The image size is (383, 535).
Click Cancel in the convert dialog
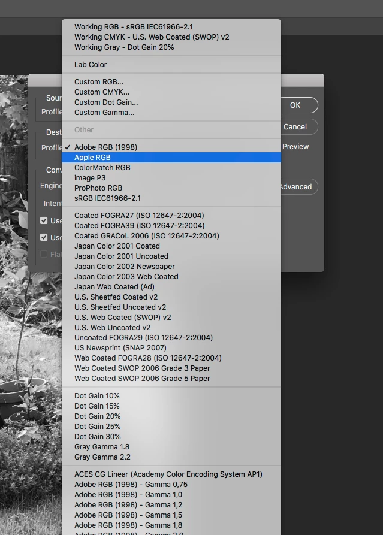[299, 127]
